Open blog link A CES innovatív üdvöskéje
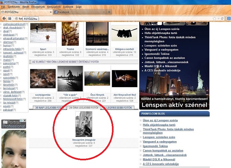The height and width of the screenshot is (168, 231). 161,164
